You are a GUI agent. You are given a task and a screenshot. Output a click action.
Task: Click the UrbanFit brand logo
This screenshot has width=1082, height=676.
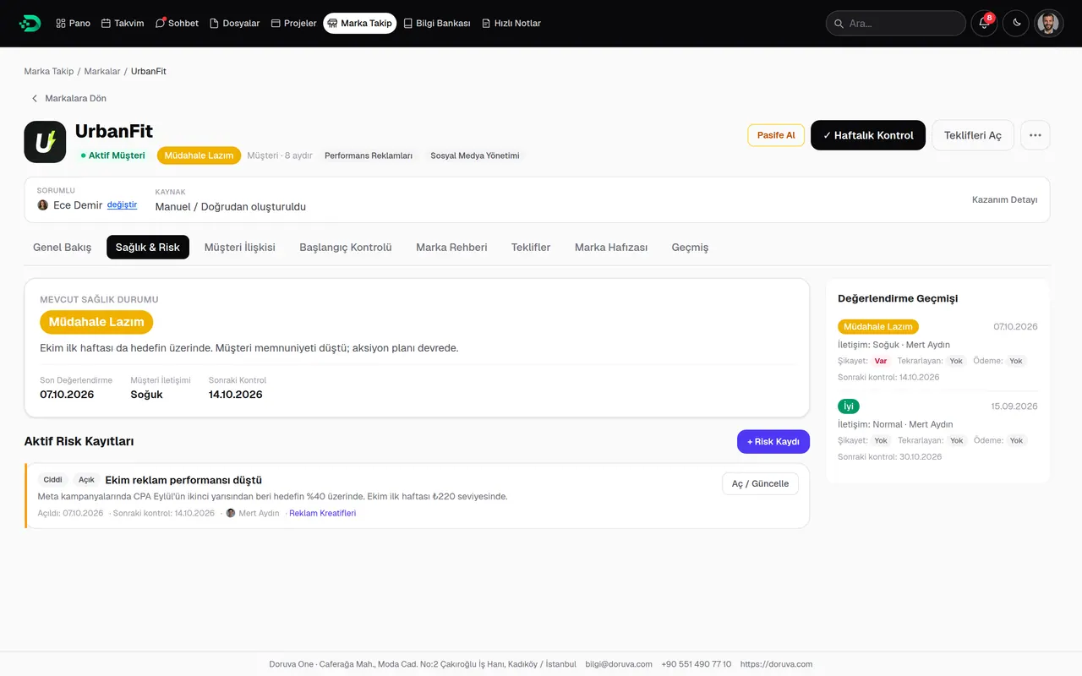click(x=45, y=142)
